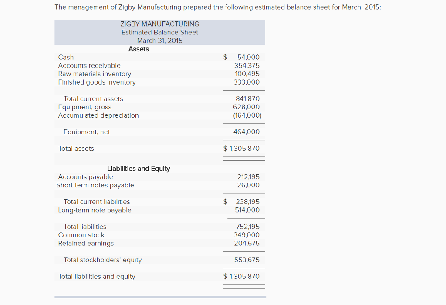446x305 pixels.
Task: Select the ZIGBY MANUFACTURING title
Action: pos(160,24)
